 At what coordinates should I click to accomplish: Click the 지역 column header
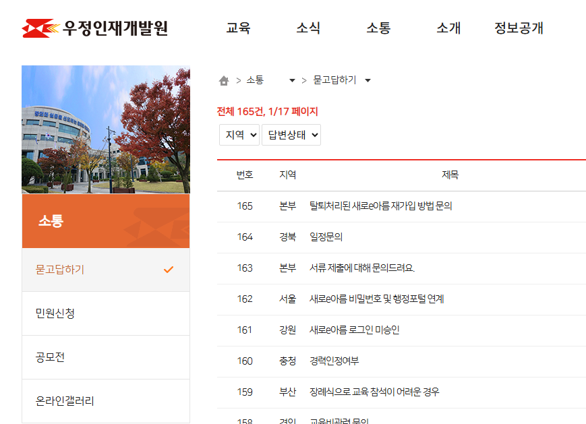(x=288, y=175)
